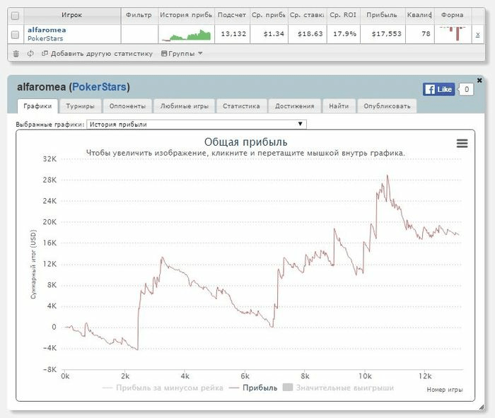Click the Facebook Like button
Image resolution: width=495 pixels, height=418 pixels.
click(439, 89)
